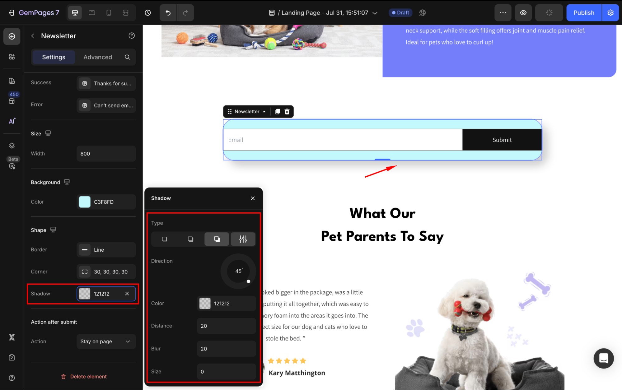
Task: Open the AI assistant sidebar icon
Action: tap(12, 121)
